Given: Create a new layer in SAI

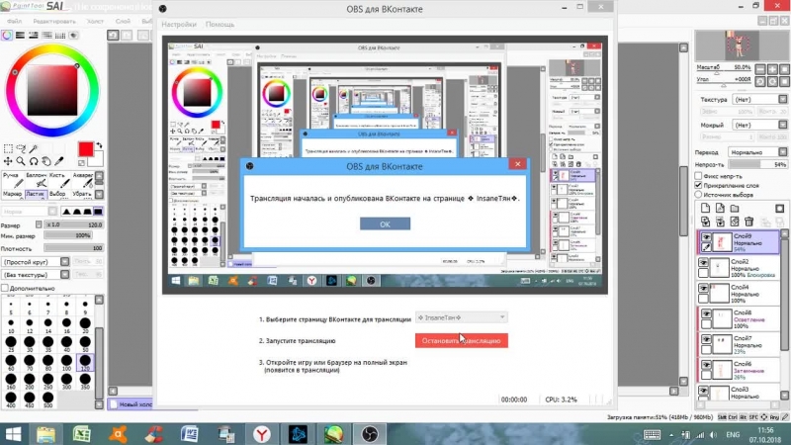Looking at the screenshot, I should (x=705, y=209).
